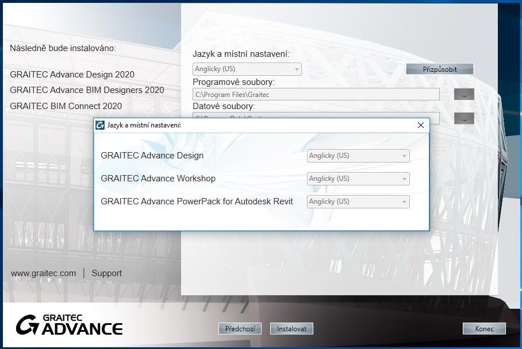Open the PowerPack for Autodesk Revit language dropdown

(x=358, y=201)
